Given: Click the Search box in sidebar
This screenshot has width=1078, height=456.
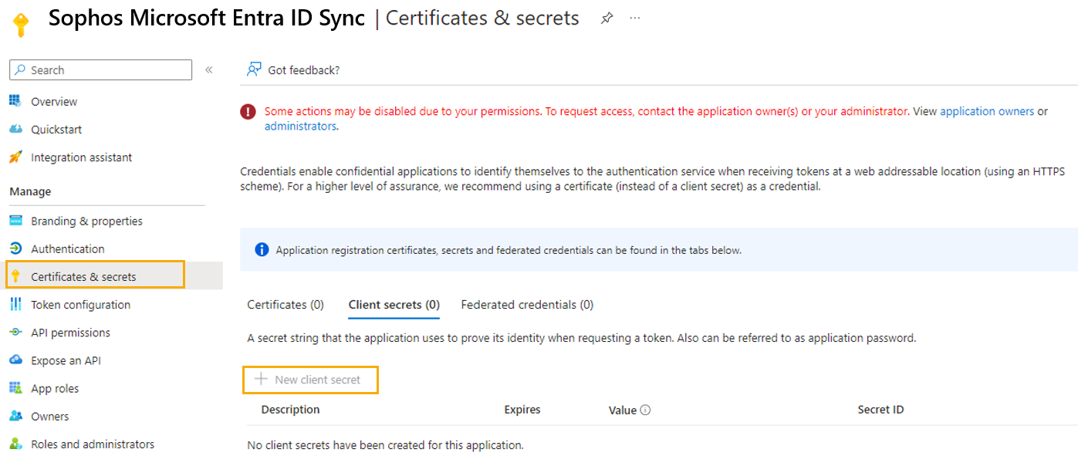Looking at the screenshot, I should [100, 70].
